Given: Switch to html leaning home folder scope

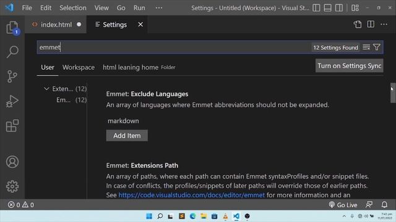Looking at the screenshot, I should coord(139,67).
